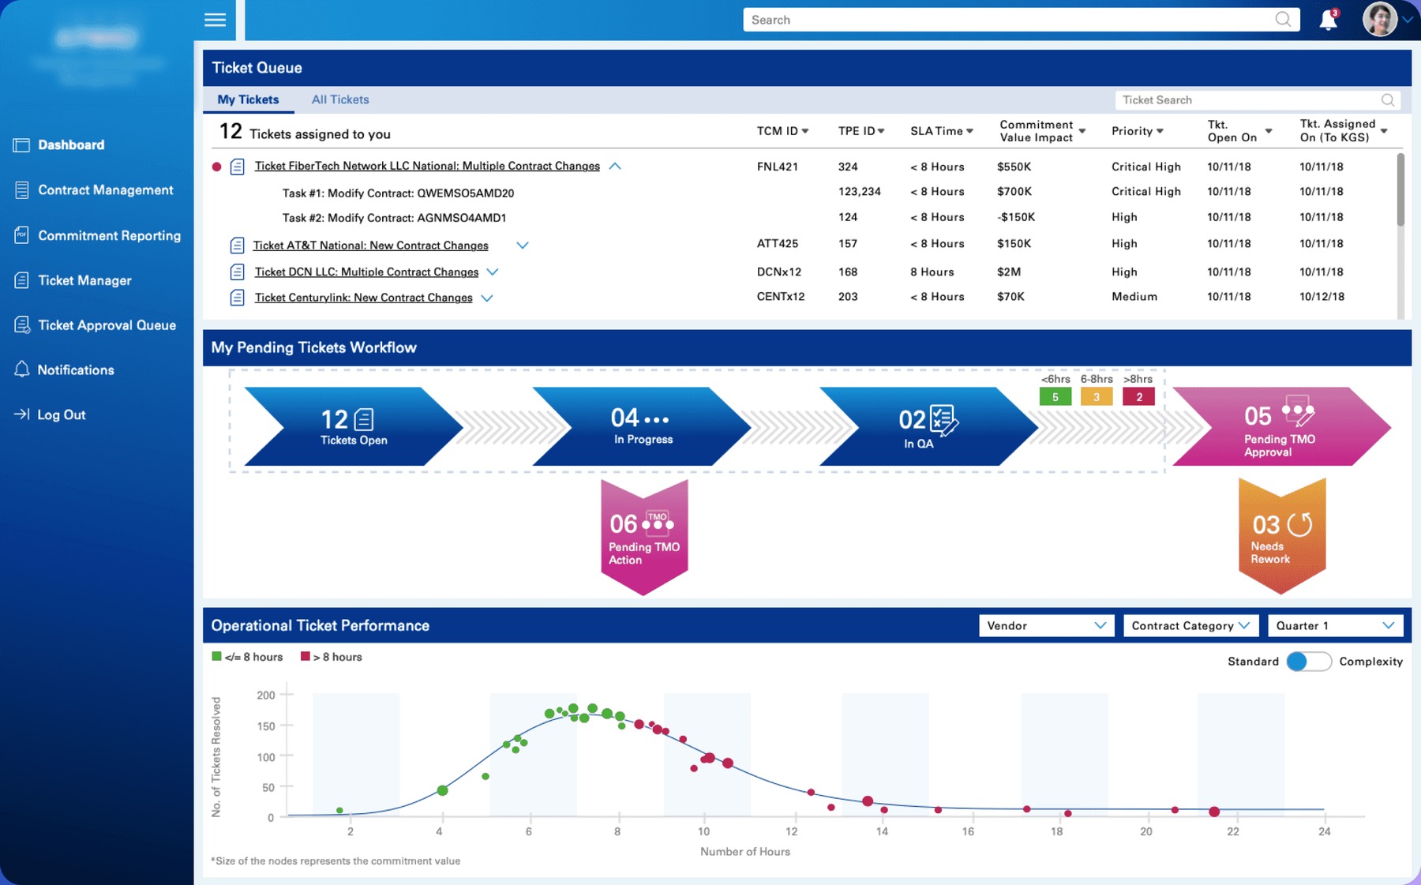The image size is (1421, 885).
Task: Toggle the Standard/Complexity switch
Action: coord(1308,662)
